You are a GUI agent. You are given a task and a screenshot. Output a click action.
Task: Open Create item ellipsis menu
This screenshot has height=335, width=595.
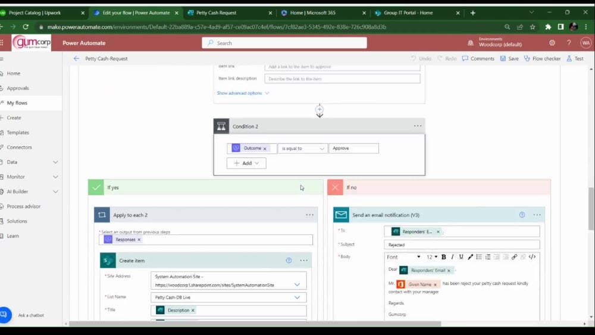click(303, 260)
